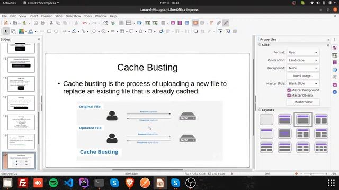Collapse the Slide section expander

[x=260, y=45]
